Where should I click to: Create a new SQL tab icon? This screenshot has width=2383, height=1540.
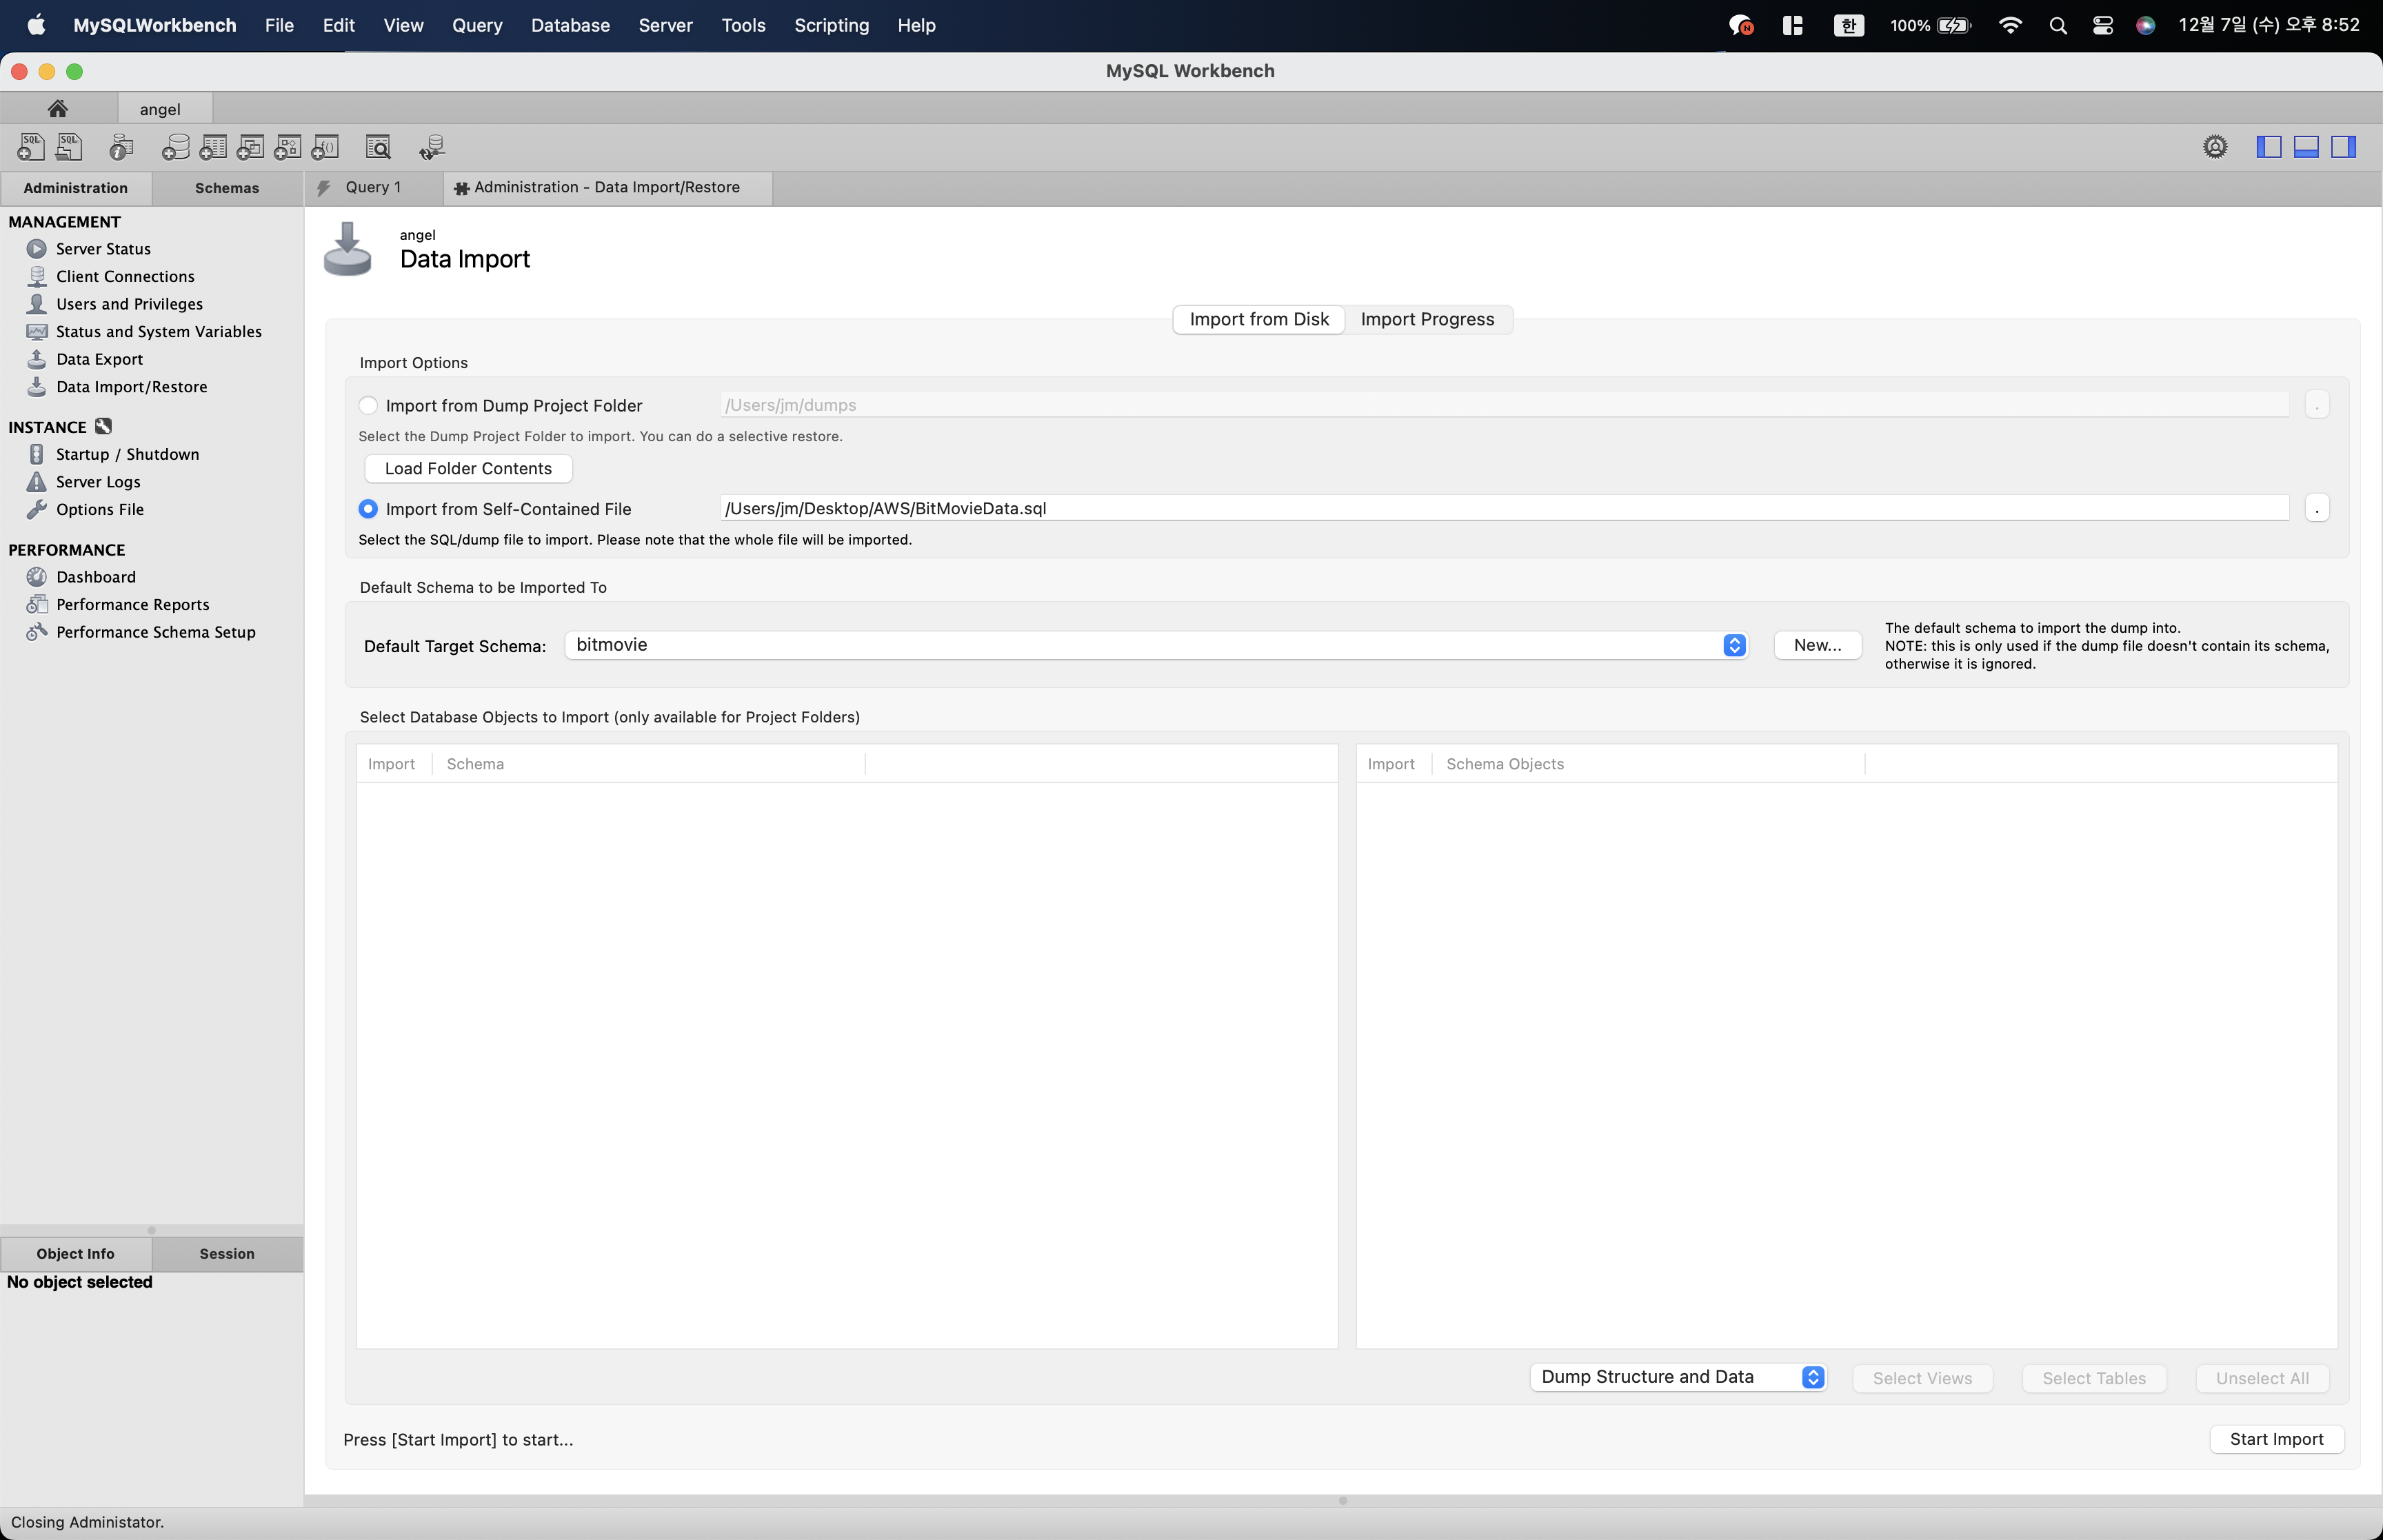pos(30,147)
